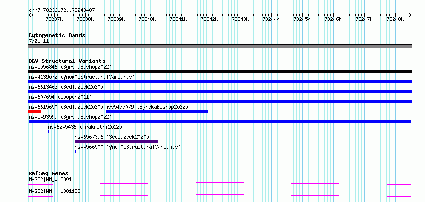Image resolution: width=425 pixels, height=202 pixels.
Task: Click the small nsv6245436 Prakrithi2022 marker
Action: (49, 131)
